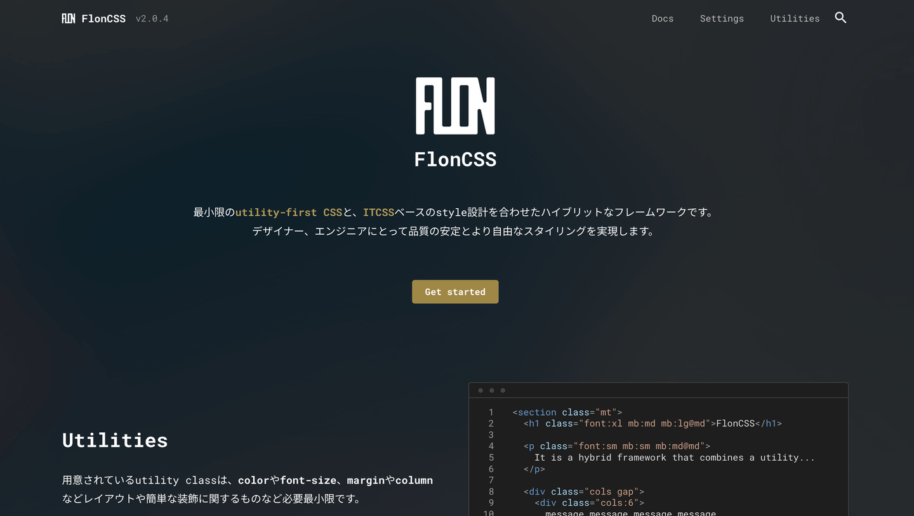Screen dimensions: 914x516
Task: Click code line 2 with h1 tag
Action: tap(653, 423)
